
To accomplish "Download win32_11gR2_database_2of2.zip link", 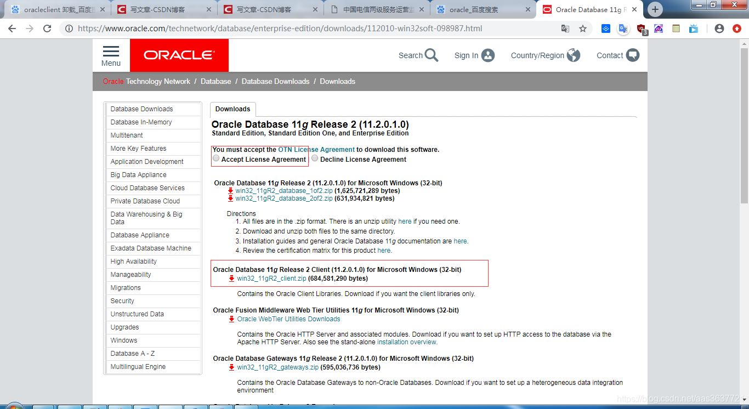I will click(284, 198).
